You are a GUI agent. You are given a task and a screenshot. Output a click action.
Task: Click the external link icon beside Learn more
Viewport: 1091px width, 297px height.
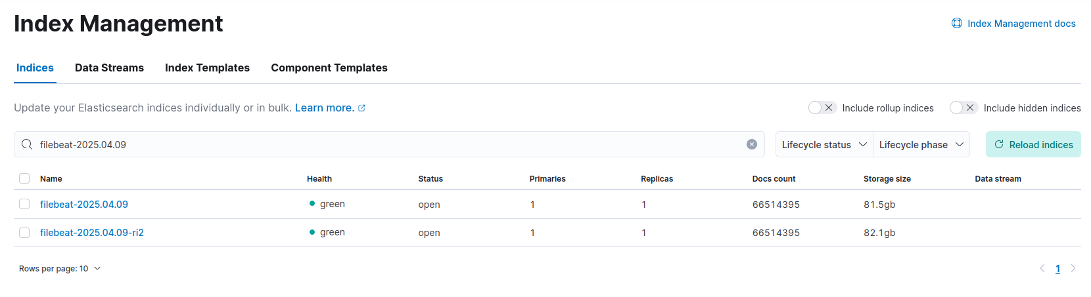(361, 108)
